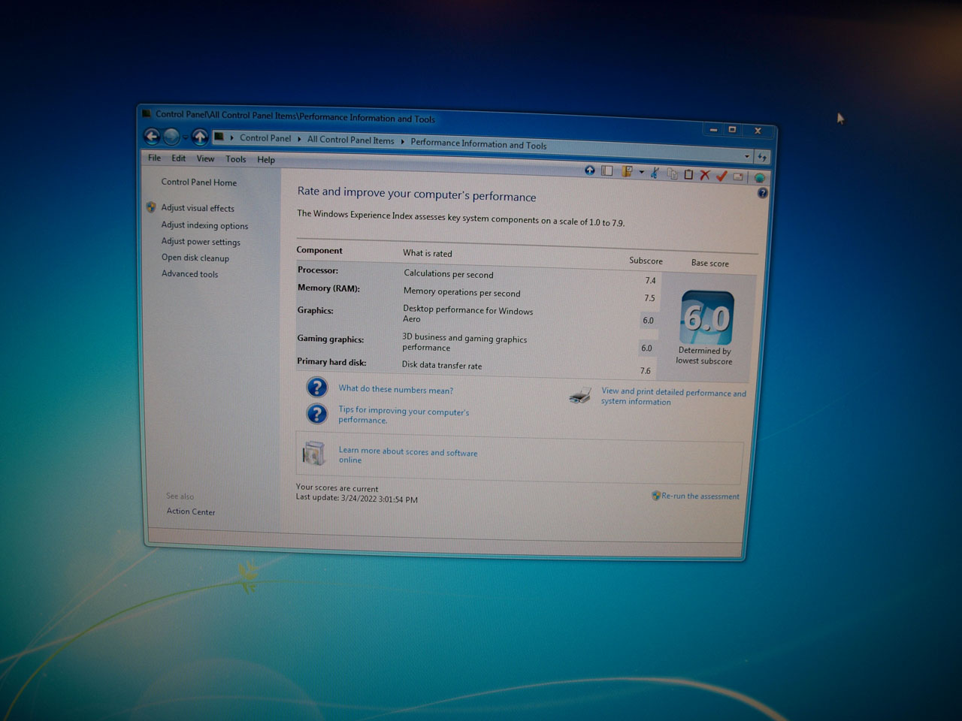Click the shield icon beside Adjust visual effects
The image size is (962, 721).
tap(151, 207)
